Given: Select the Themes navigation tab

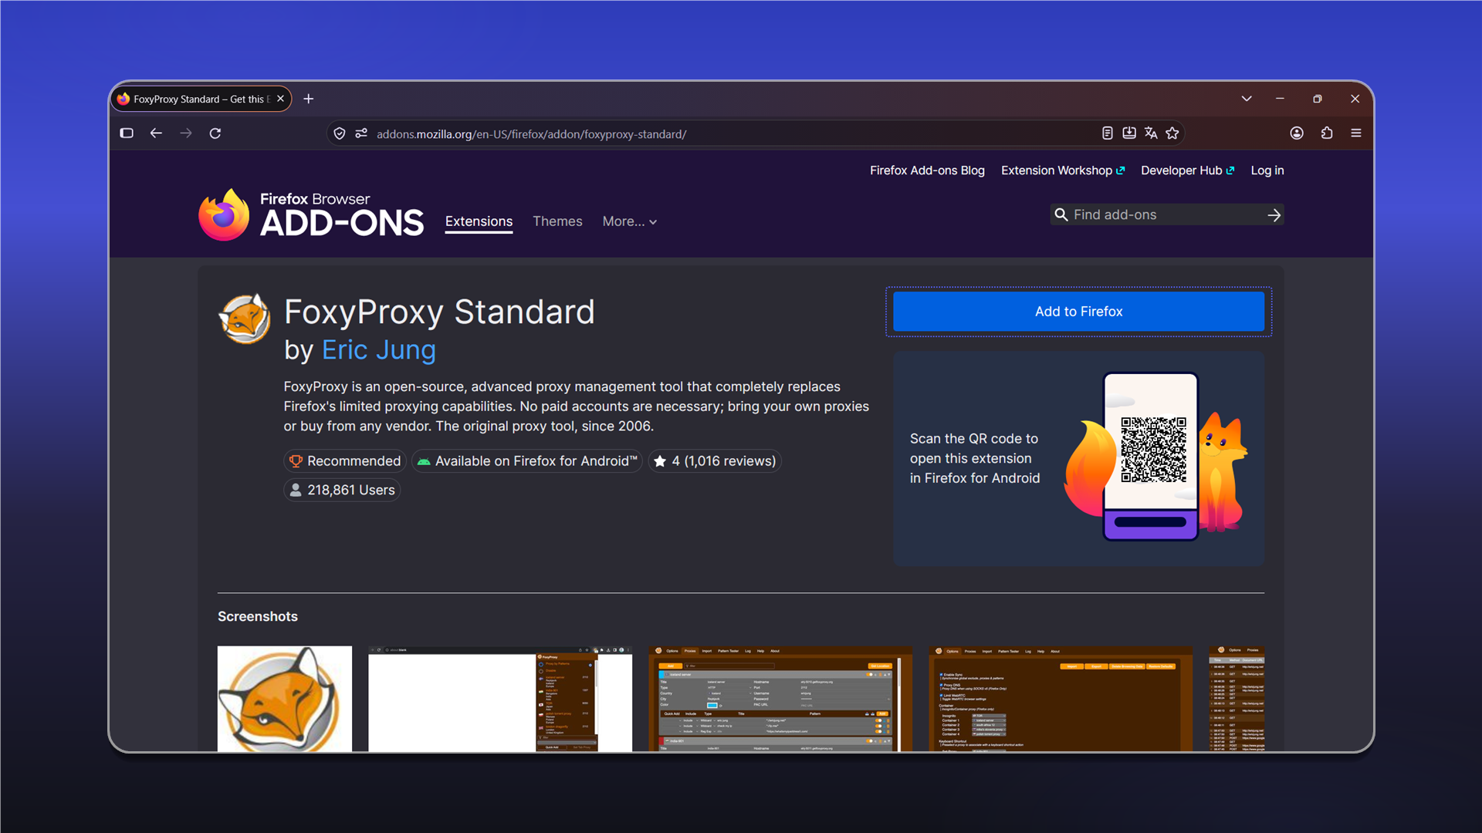Looking at the screenshot, I should (x=557, y=221).
